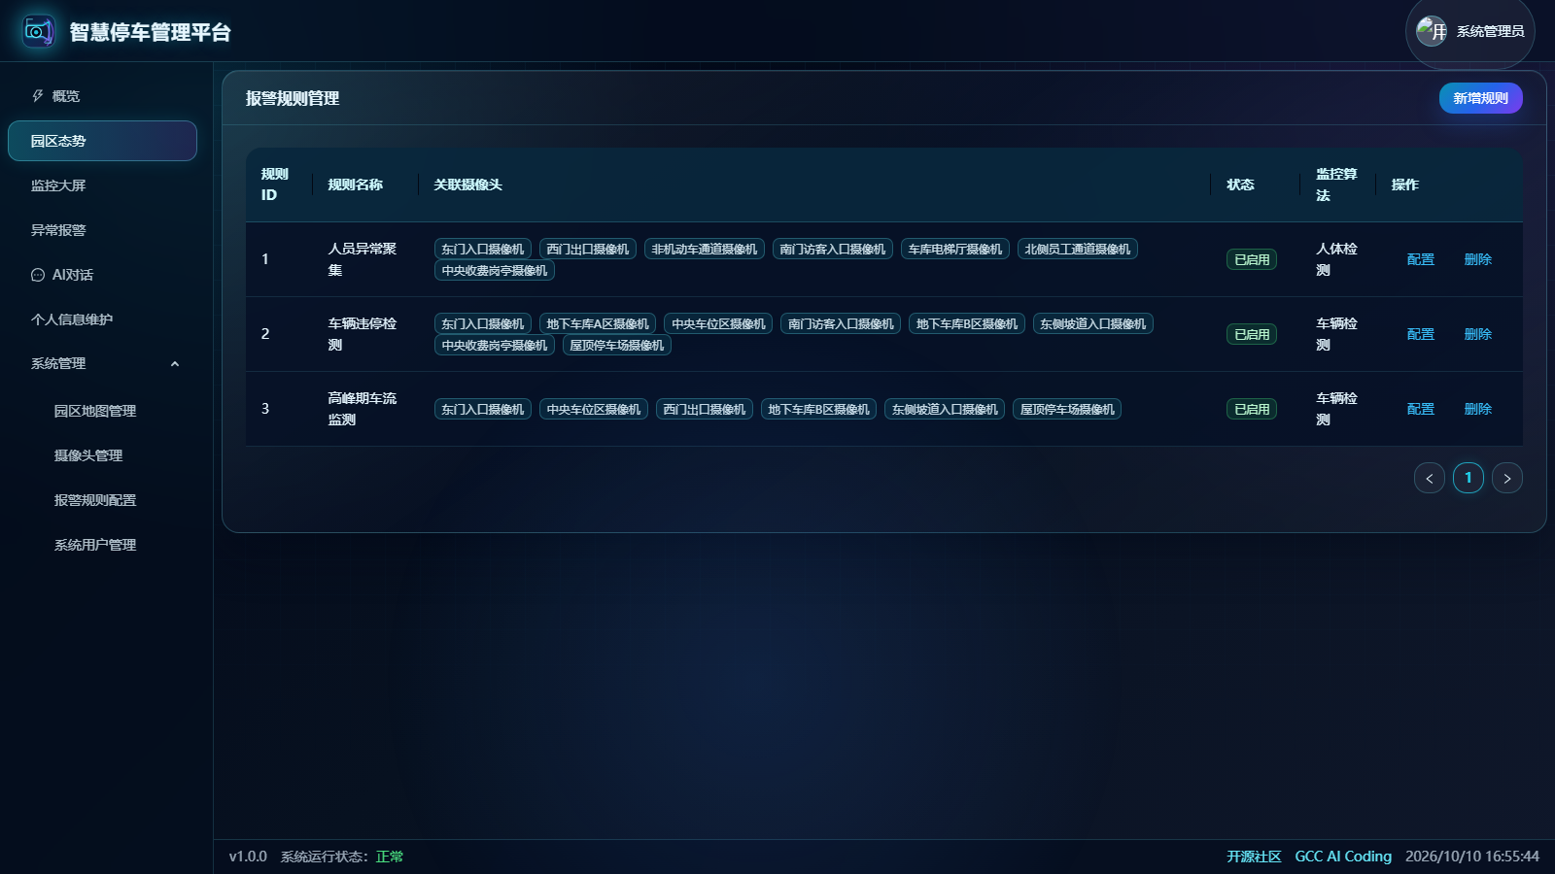Open the 概览 menu item

(102, 96)
